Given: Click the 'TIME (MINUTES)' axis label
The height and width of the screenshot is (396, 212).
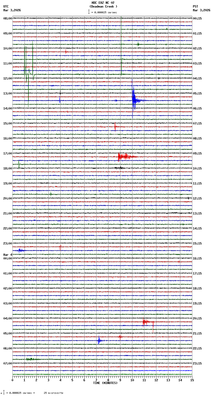Looking at the screenshot, I should point(105,383).
